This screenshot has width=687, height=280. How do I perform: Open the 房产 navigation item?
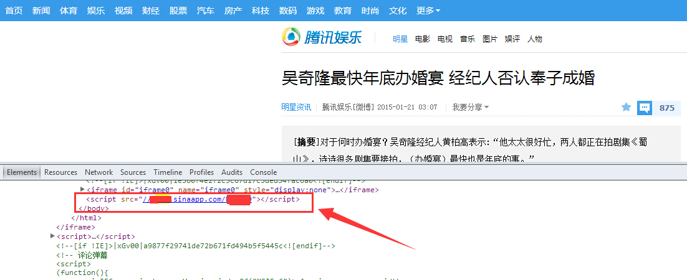point(233,11)
